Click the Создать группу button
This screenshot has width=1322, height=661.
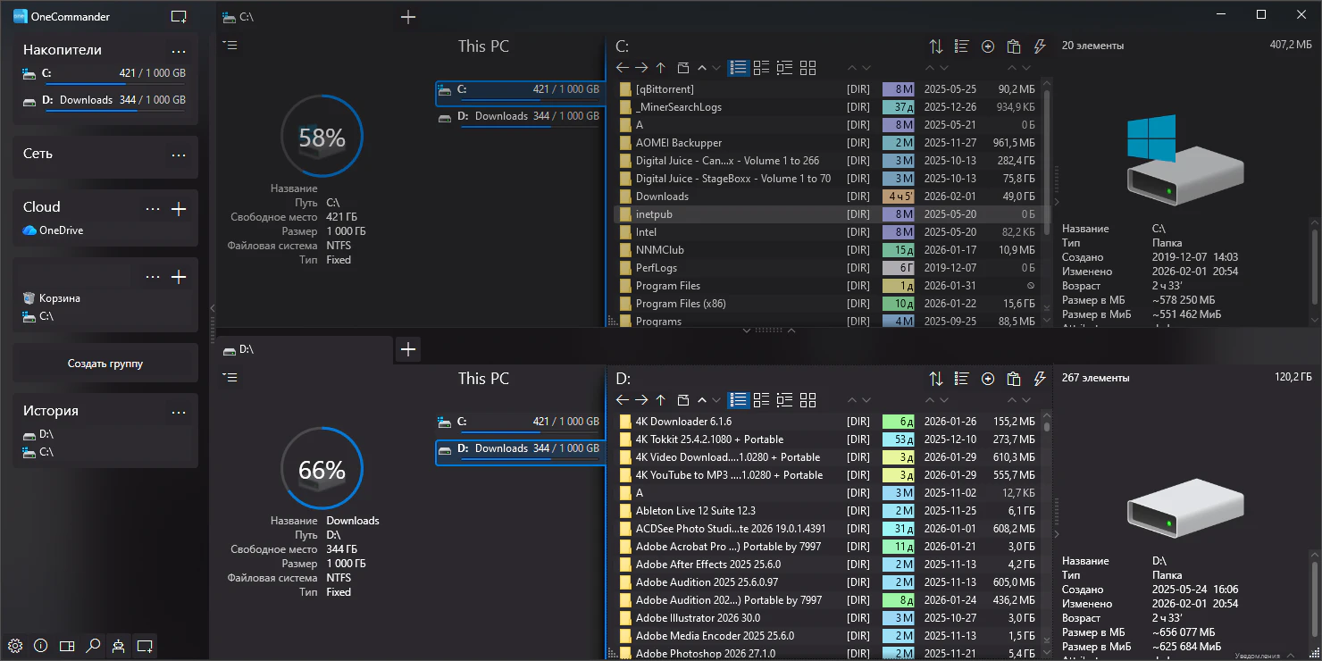[x=105, y=364]
